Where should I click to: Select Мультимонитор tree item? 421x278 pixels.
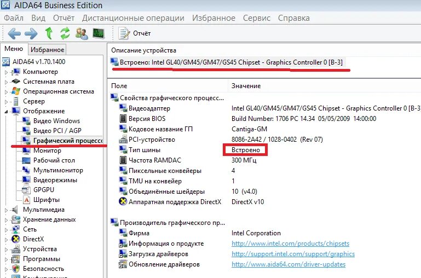pyautogui.click(x=58, y=170)
